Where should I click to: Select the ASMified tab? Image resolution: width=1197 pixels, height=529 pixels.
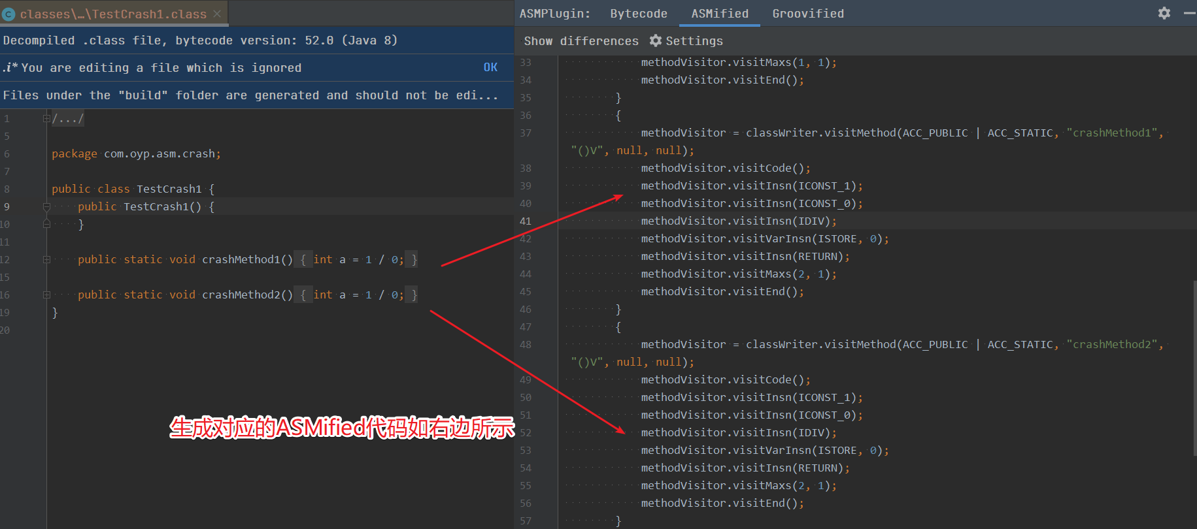click(x=720, y=14)
